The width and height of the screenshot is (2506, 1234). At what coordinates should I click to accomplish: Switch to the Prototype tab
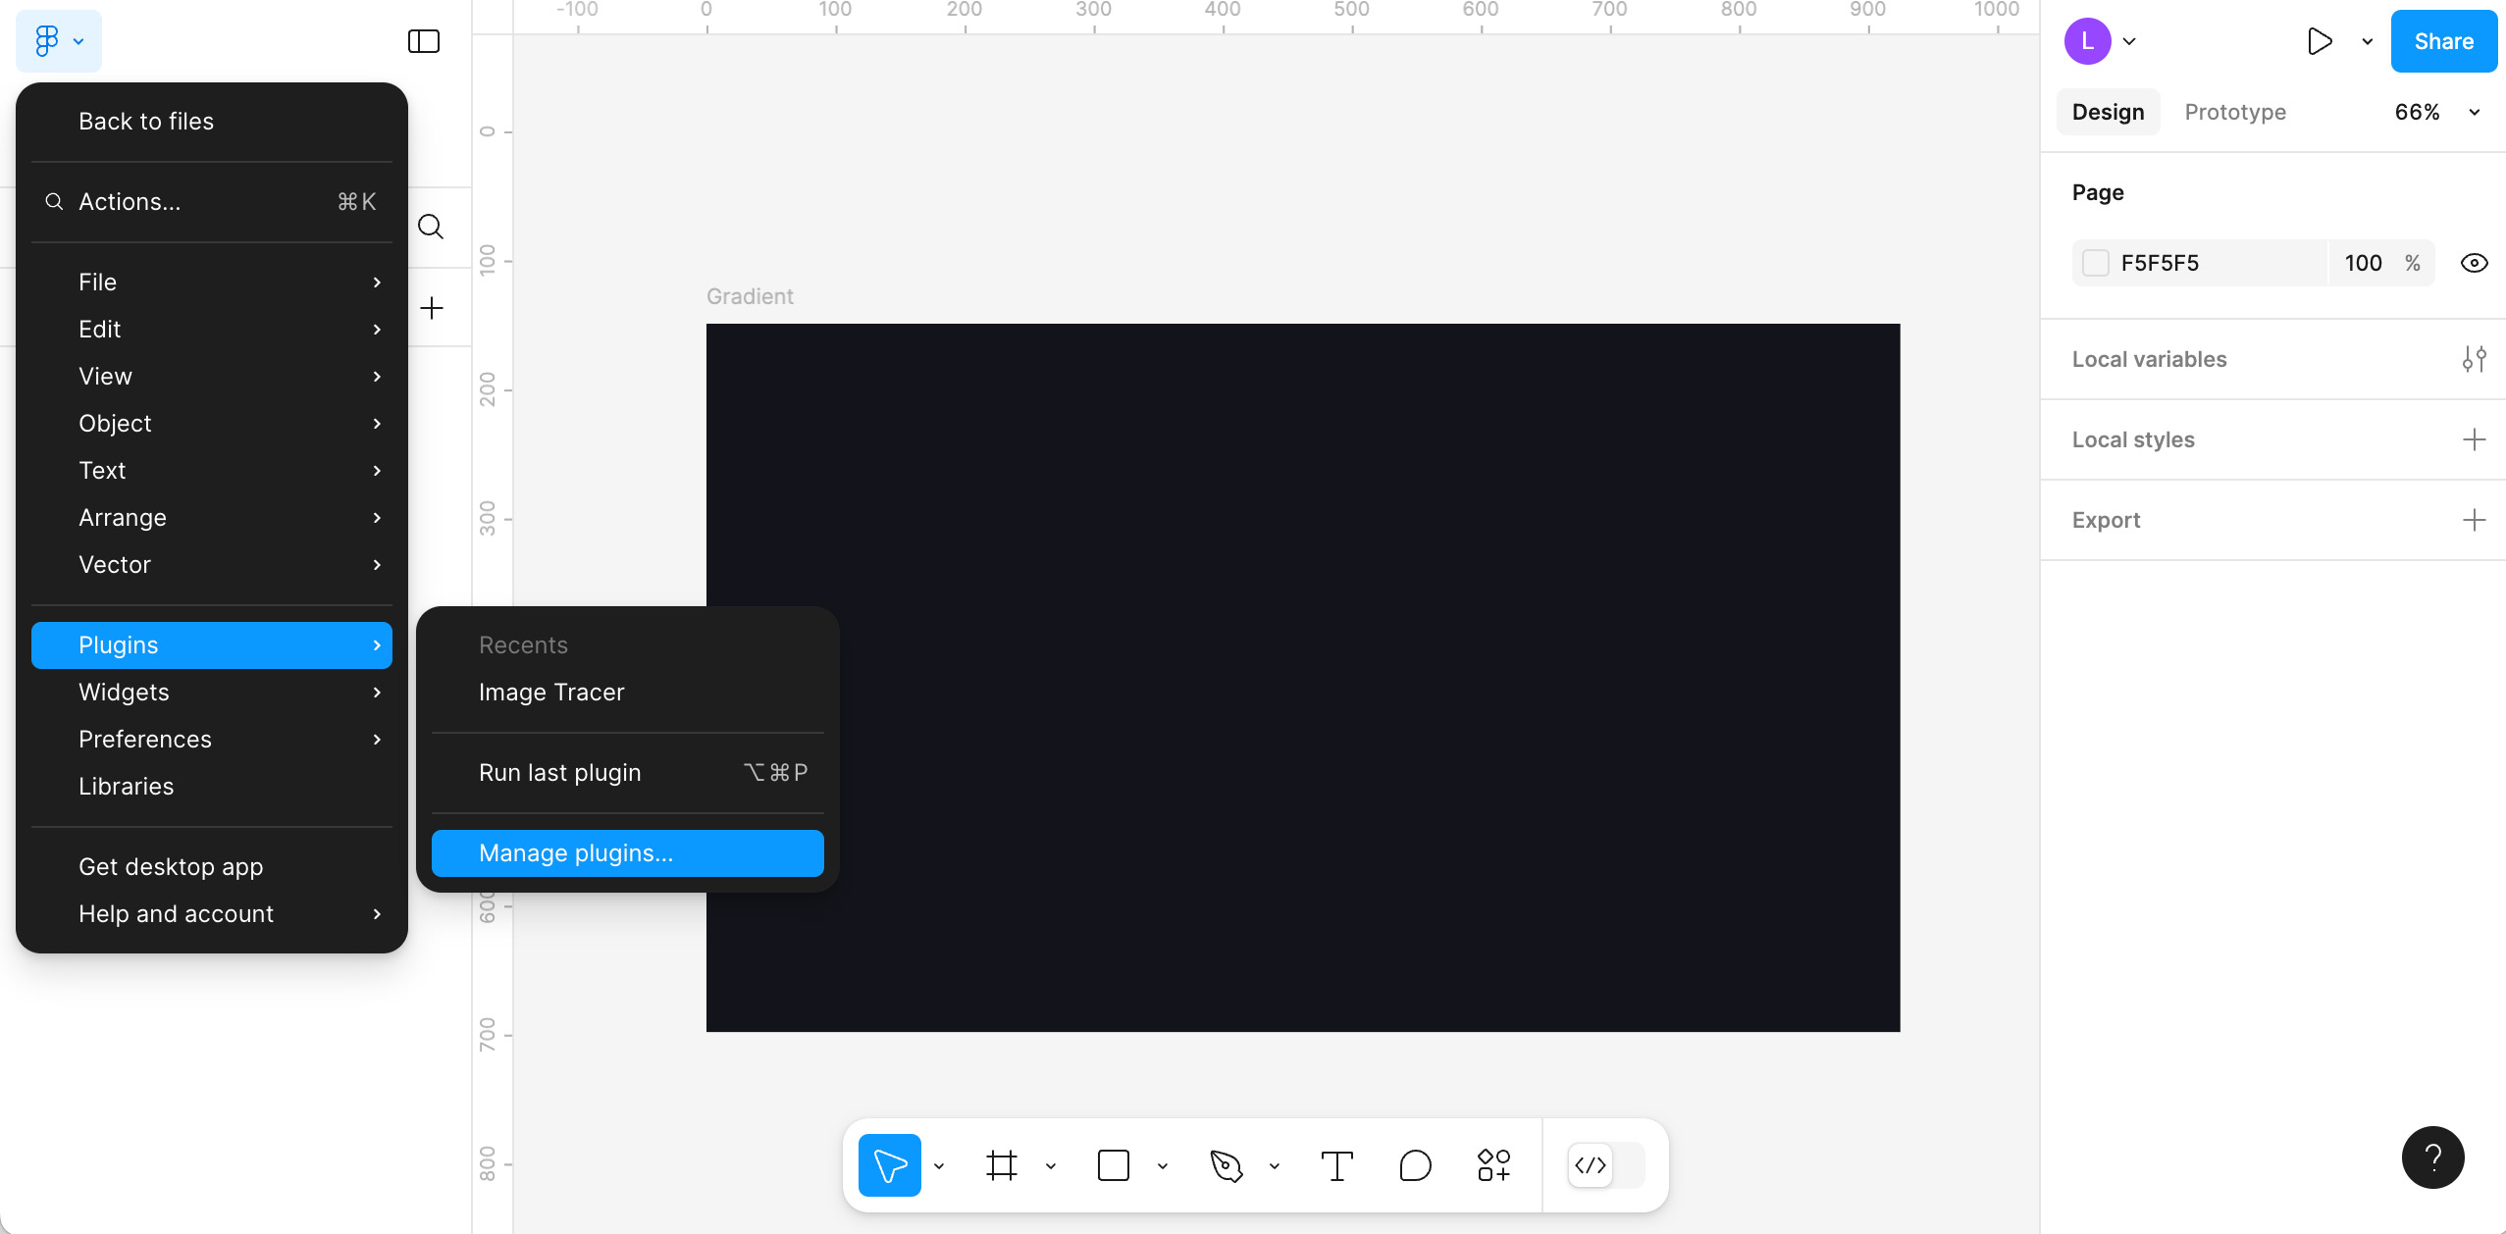2233,112
